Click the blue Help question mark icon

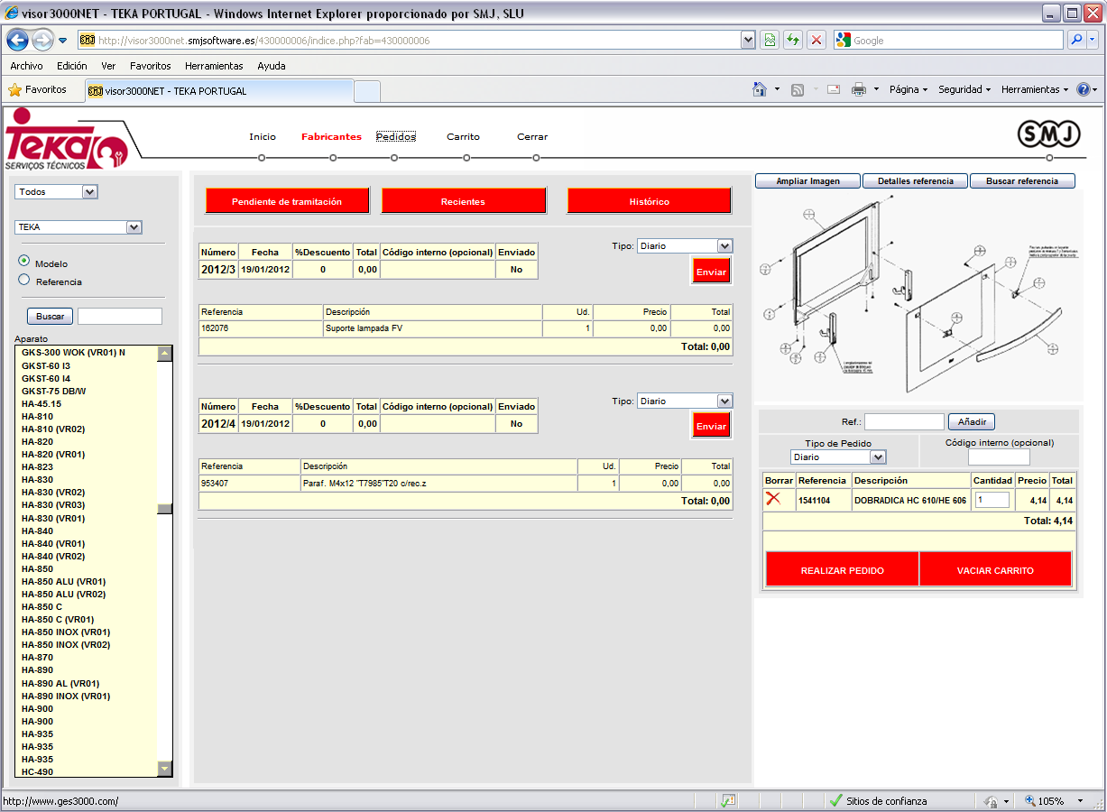pyautogui.click(x=1084, y=89)
